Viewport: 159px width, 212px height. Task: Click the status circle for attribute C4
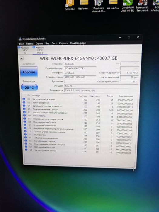[25, 137]
